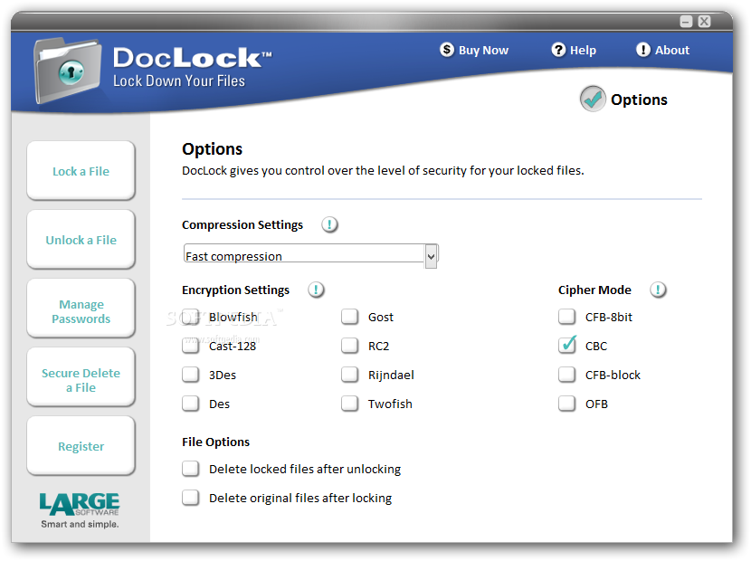
Task: Click the Help question mark icon
Action: [558, 50]
